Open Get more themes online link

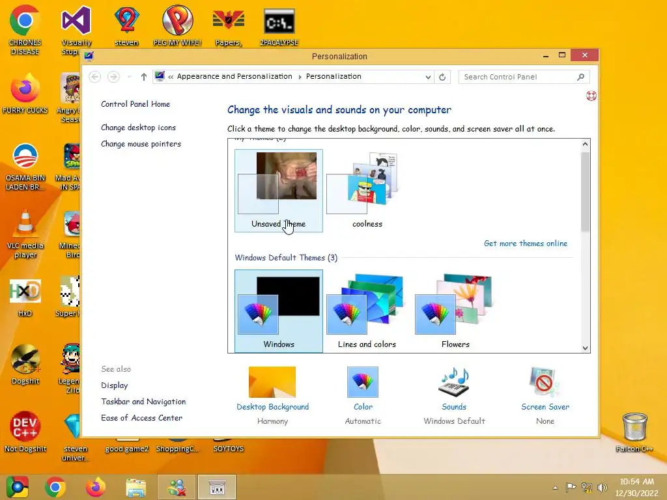tap(526, 243)
